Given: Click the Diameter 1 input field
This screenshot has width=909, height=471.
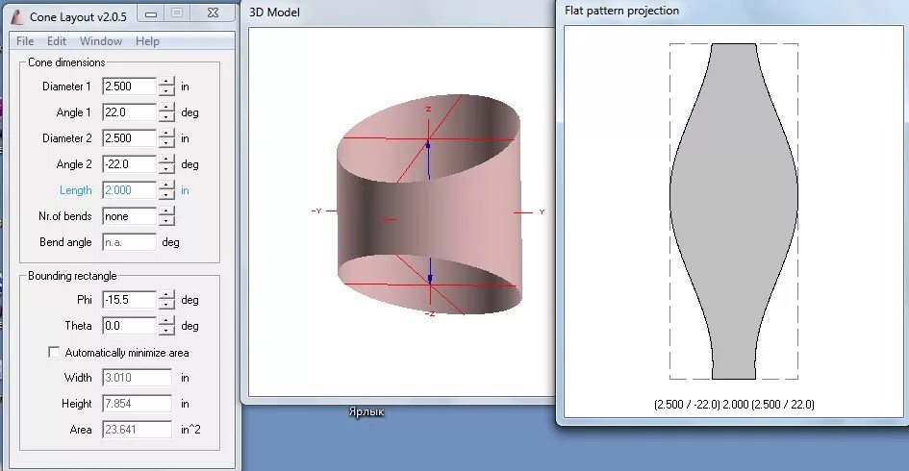Looking at the screenshot, I should (129, 87).
